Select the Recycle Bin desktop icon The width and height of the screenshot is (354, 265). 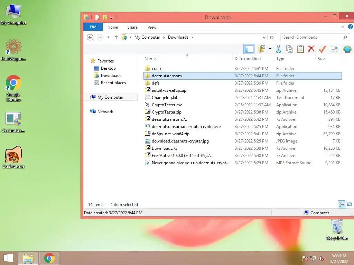[x=337, y=229]
